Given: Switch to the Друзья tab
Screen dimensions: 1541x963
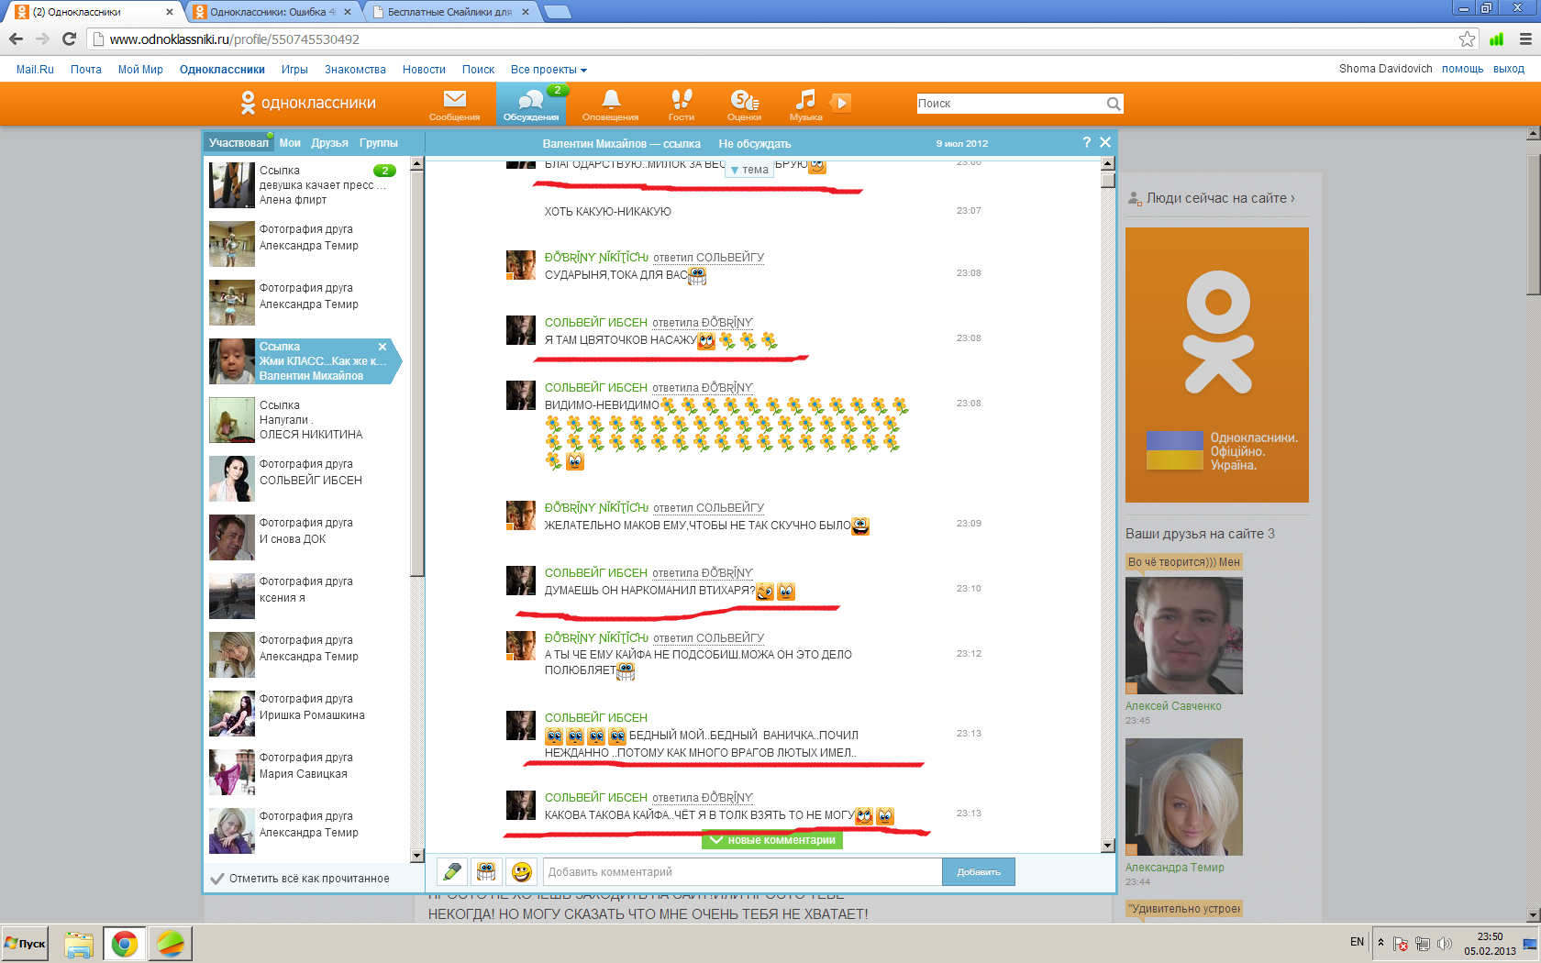Looking at the screenshot, I should 329,143.
